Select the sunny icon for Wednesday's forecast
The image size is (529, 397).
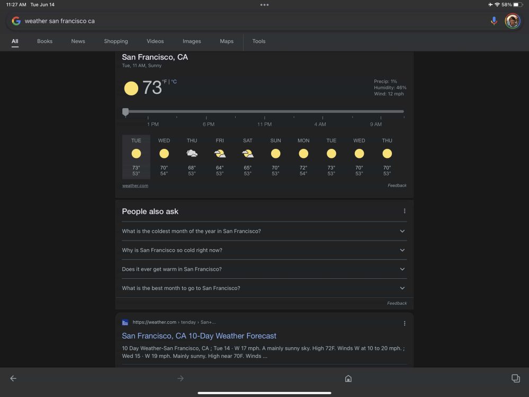(x=164, y=153)
